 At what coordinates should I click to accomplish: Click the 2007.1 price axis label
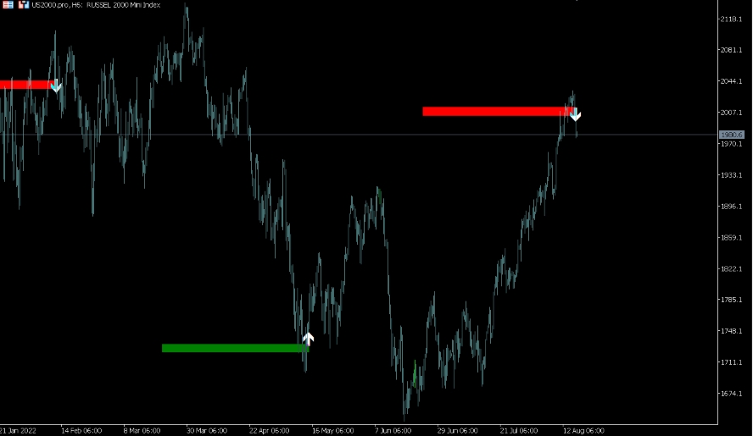click(731, 113)
